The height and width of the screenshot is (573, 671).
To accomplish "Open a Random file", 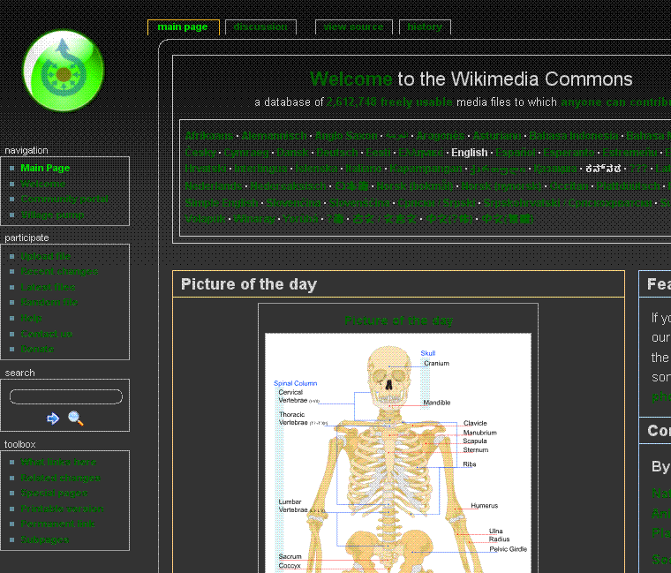I will [49, 302].
